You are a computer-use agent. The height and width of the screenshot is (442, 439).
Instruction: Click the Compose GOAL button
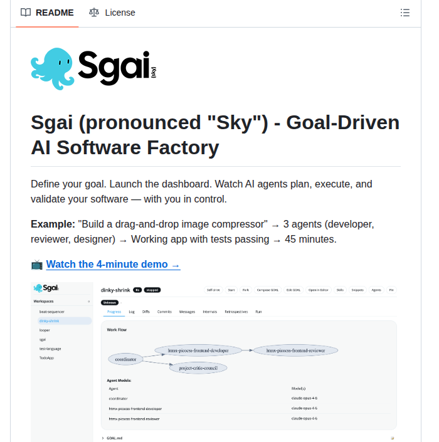pyautogui.click(x=268, y=290)
